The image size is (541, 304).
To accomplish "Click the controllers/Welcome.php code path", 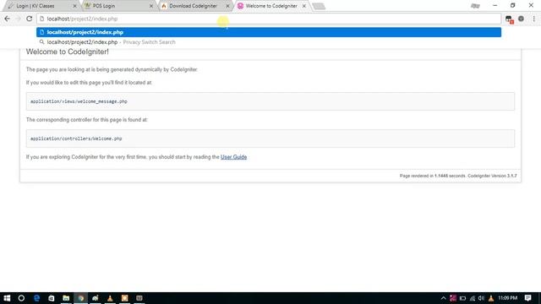I will 76,138.
